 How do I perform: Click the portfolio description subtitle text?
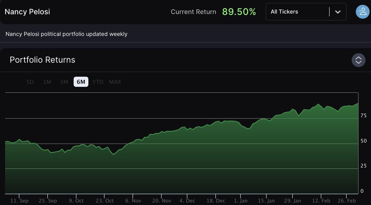66,34
